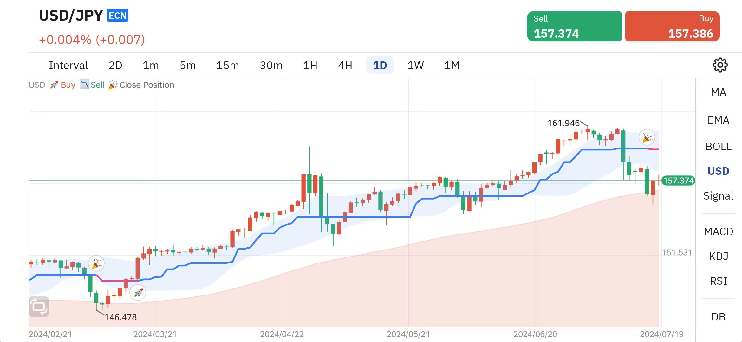Click the rocket icon in legend
The width and height of the screenshot is (742, 342).
pyautogui.click(x=54, y=85)
